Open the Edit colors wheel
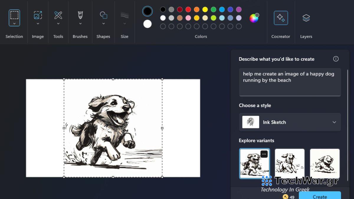 point(253,18)
